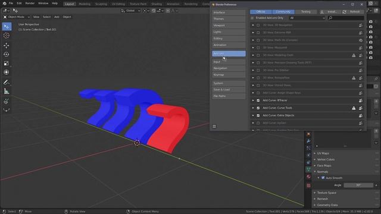The height and width of the screenshot is (214, 381).
Task: Click the Install add-on button
Action: point(330,12)
